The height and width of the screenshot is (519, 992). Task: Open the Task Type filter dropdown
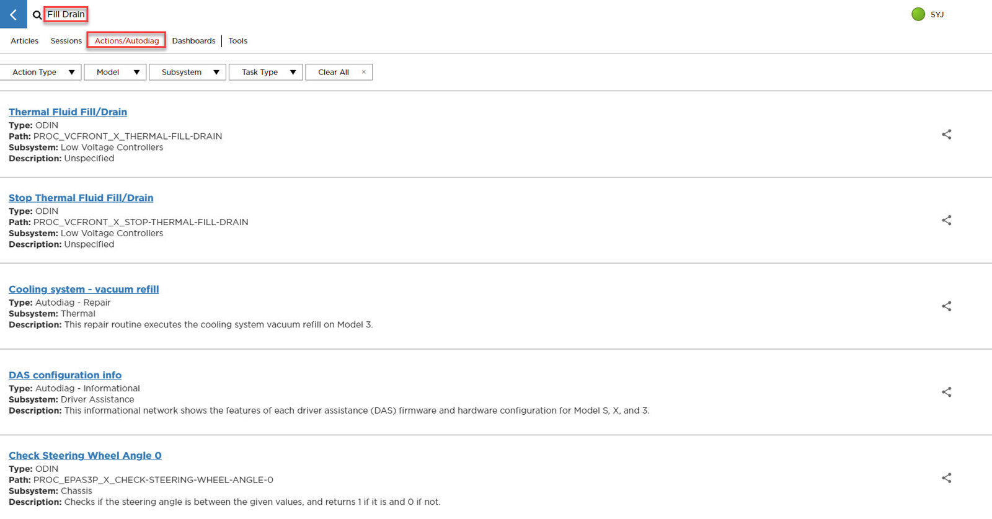[265, 73]
